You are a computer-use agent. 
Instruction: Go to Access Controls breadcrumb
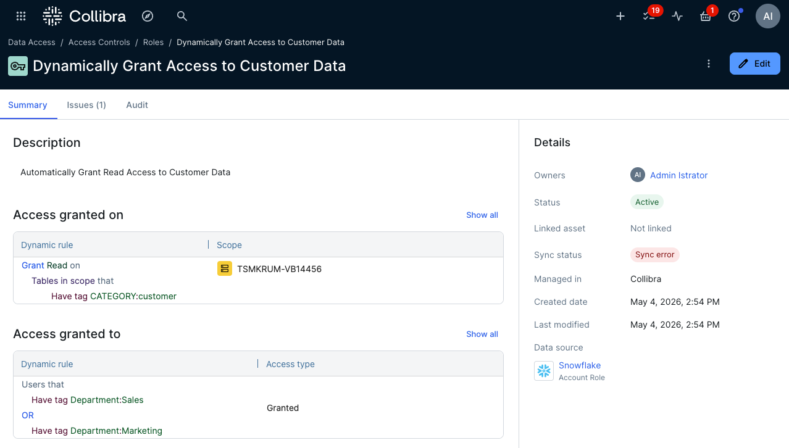pos(99,43)
